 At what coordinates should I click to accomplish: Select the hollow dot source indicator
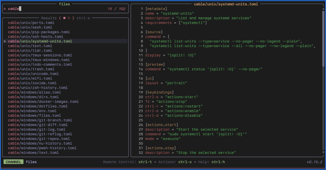tap(69, 18)
